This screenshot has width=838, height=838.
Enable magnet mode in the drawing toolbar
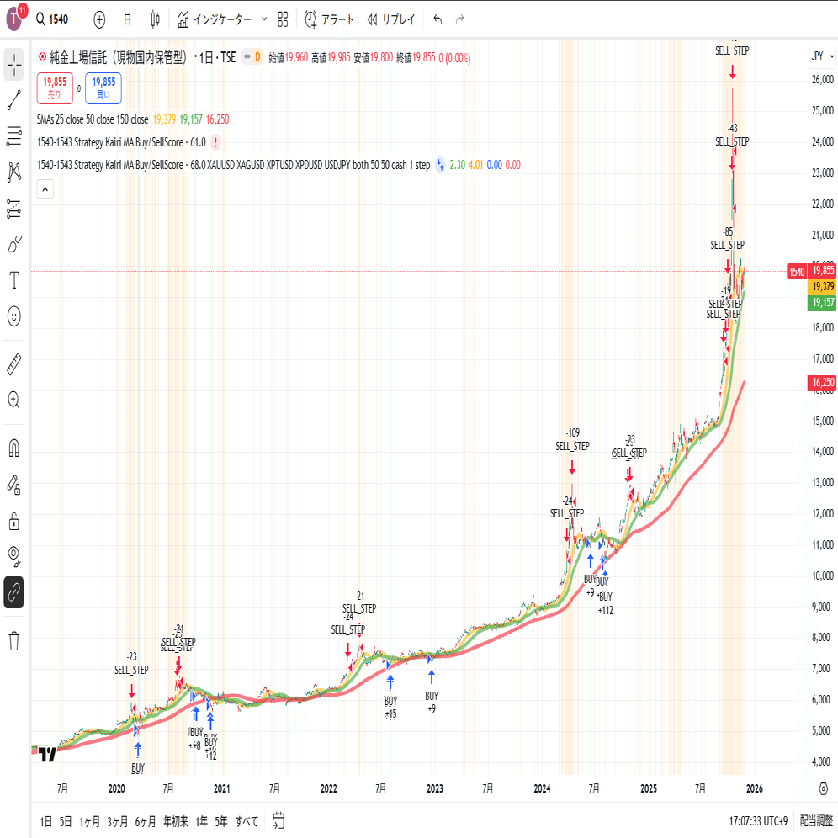[13, 448]
